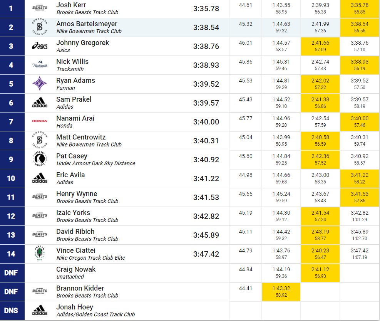The height and width of the screenshot is (321, 380).
Task: Click the Honda logo next to Nanami Arai
Action: pyautogui.click(x=40, y=121)
